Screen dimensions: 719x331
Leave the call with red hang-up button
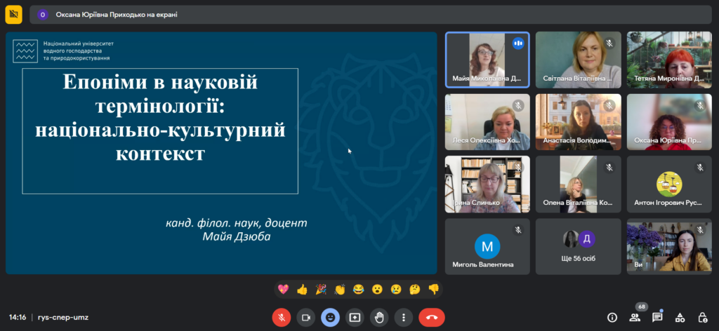(431, 317)
